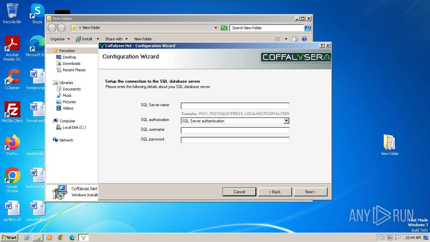Viewport: 430px width, 242px height.
Task: Click Chrome icon in taskbar
Action: (61, 238)
